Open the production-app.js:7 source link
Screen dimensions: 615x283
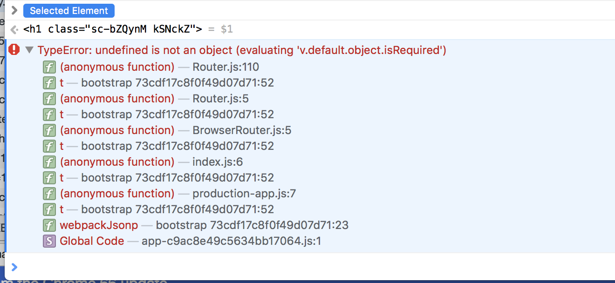pyautogui.click(x=244, y=193)
